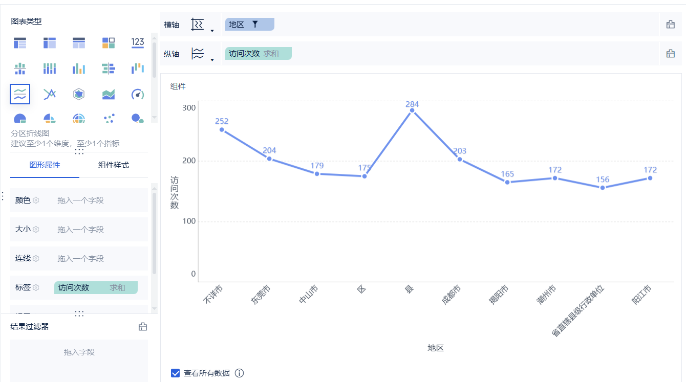Image resolution: width=686 pixels, height=382 pixels.
Task: Click the 纵轴 axis icon
Action: [198, 53]
